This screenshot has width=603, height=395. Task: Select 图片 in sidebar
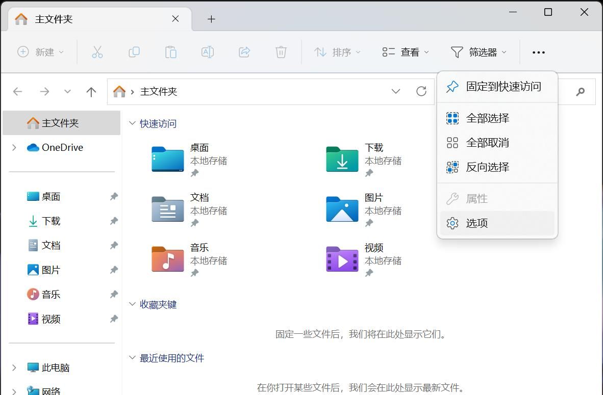(62, 270)
